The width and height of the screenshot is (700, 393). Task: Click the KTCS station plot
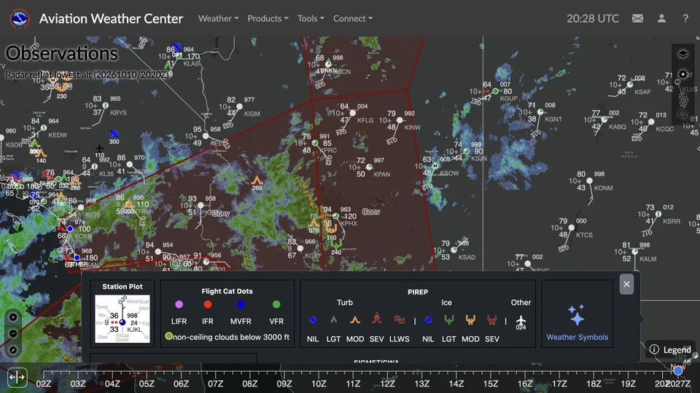(x=572, y=228)
